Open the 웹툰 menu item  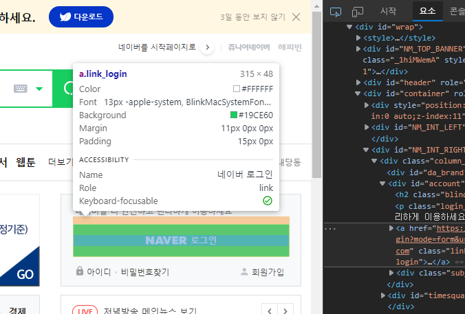click(x=26, y=162)
